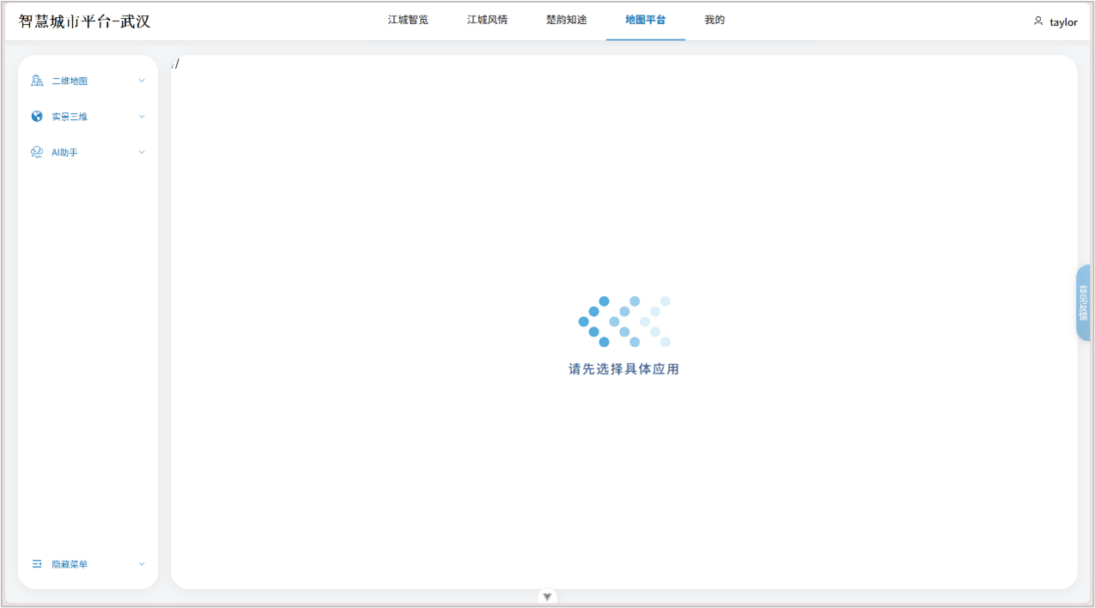Click the bottom collapse arrow icon
This screenshot has height=608, width=1095.
coord(547,597)
